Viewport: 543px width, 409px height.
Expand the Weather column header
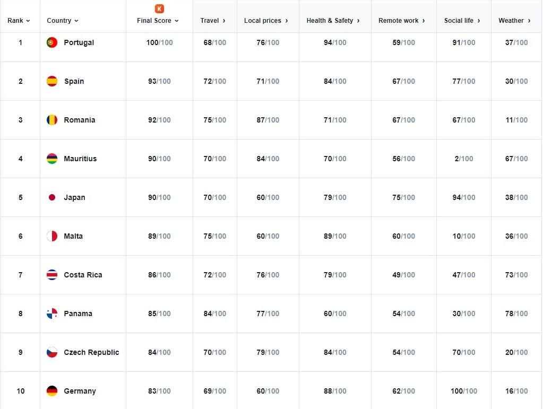tap(514, 21)
